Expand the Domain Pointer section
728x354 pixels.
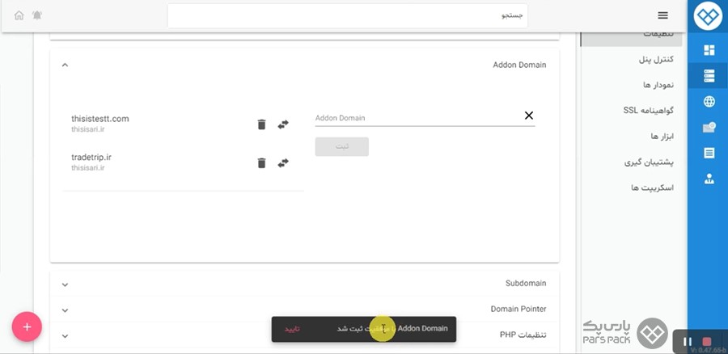click(65, 310)
